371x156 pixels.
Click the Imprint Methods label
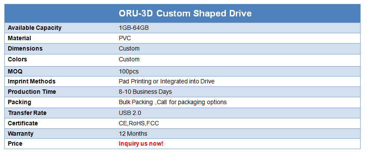click(x=32, y=81)
